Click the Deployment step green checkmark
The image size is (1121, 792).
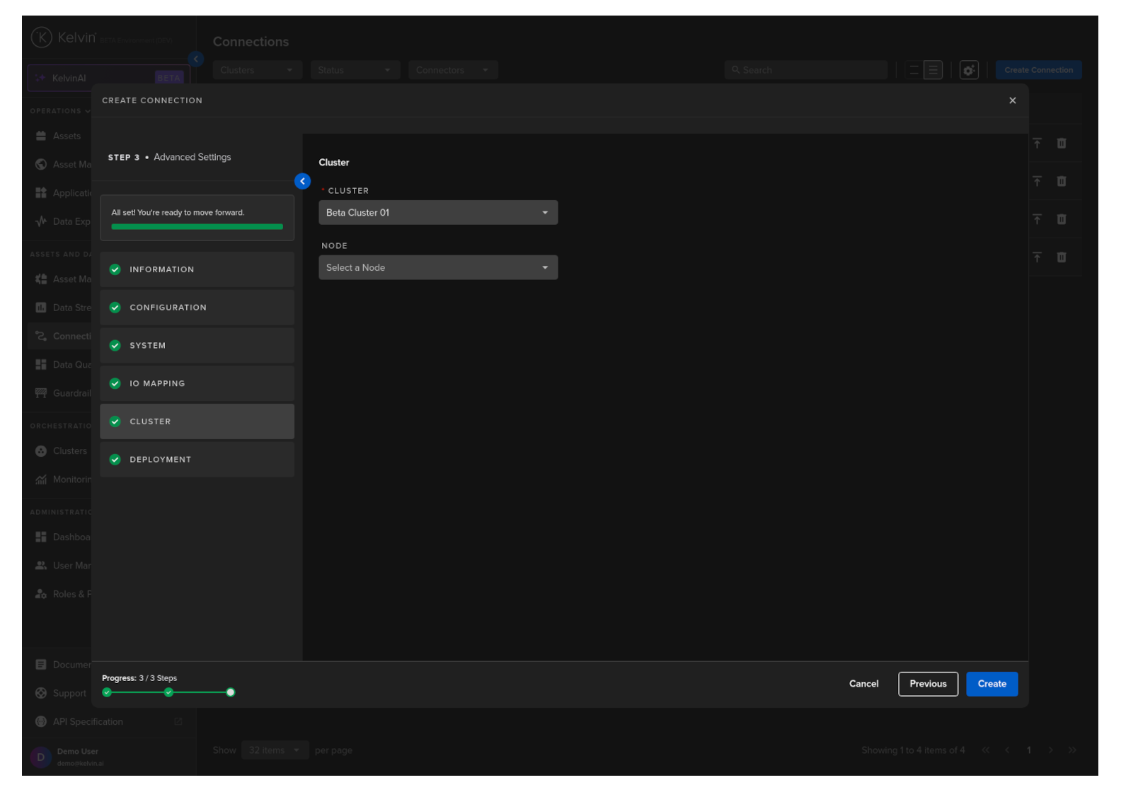[x=115, y=460]
